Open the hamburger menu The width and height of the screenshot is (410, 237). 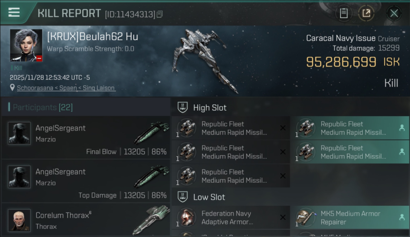[x=14, y=13]
